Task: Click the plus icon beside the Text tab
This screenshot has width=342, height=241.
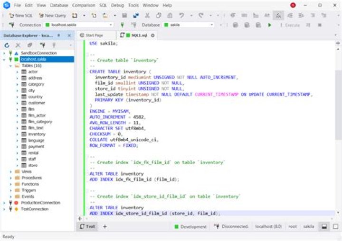Action: coord(105,227)
